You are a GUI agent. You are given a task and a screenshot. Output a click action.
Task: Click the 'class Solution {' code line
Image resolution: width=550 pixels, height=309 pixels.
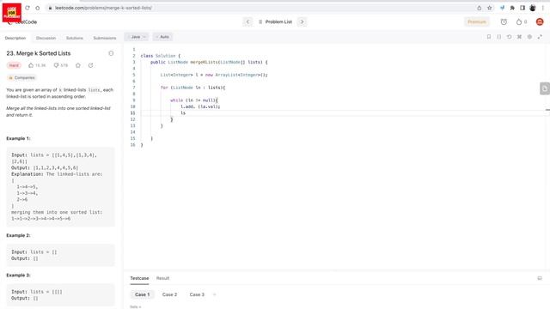pyautogui.click(x=161, y=56)
